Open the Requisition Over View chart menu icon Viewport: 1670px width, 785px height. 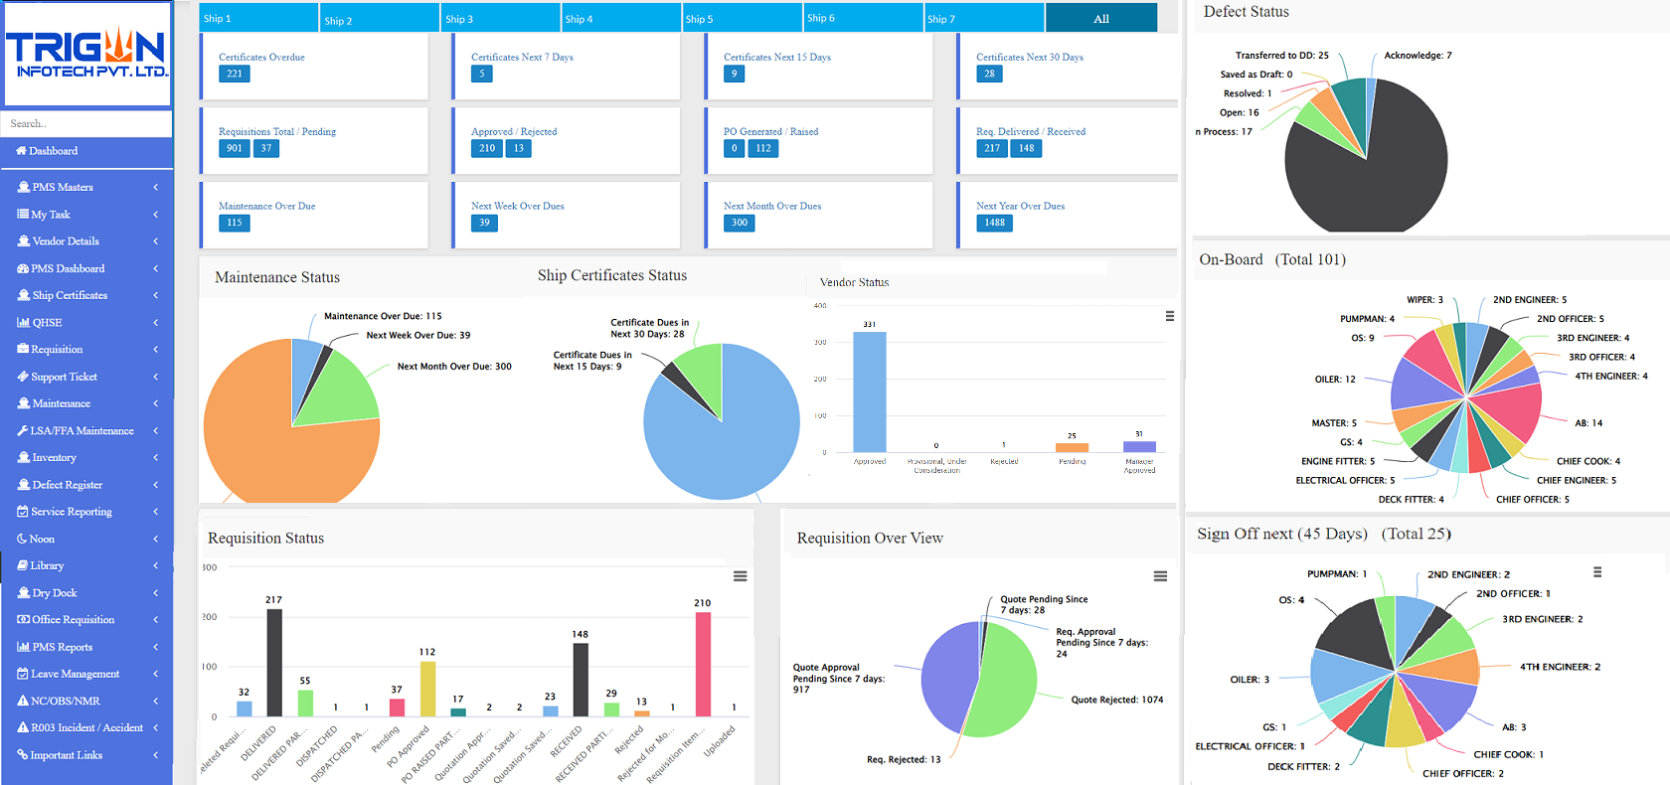tap(1160, 576)
